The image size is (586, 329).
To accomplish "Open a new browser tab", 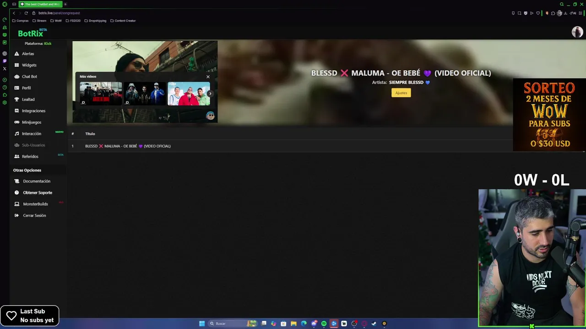I will [x=65, y=4].
